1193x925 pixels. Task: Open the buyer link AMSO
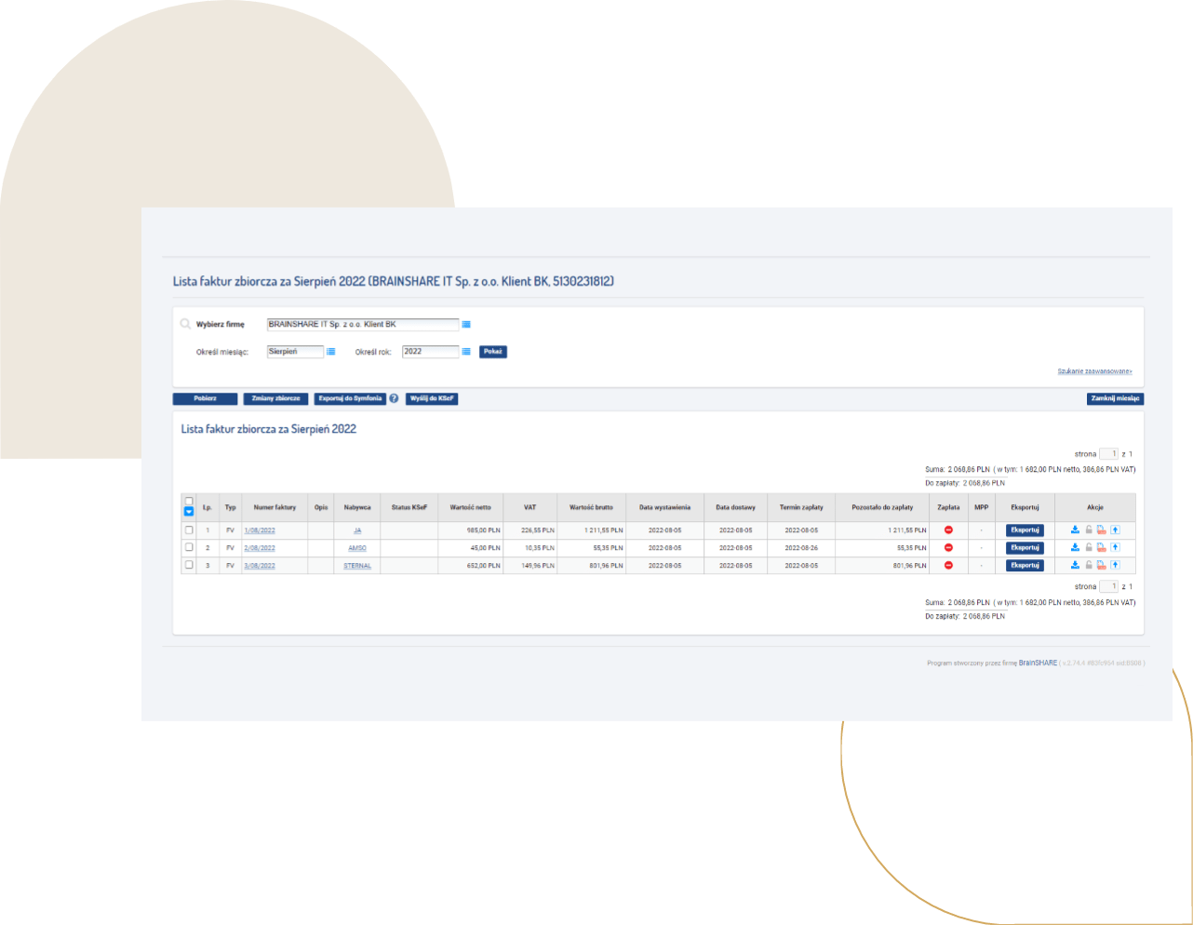click(x=357, y=548)
